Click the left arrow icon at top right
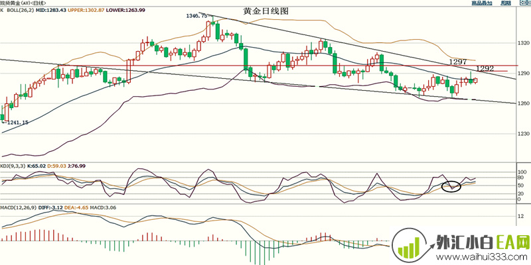The height and width of the screenshot is (265, 531). click(522, 3)
